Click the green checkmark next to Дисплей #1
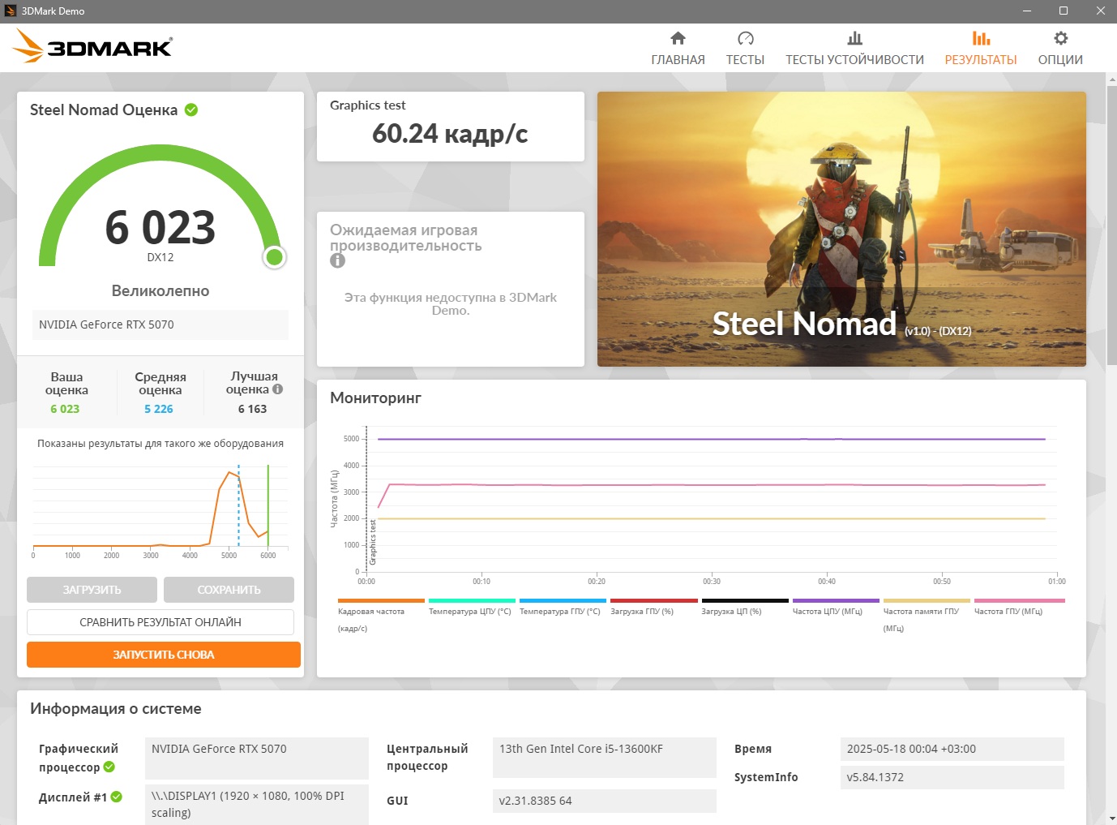The height and width of the screenshot is (825, 1117). click(x=117, y=797)
